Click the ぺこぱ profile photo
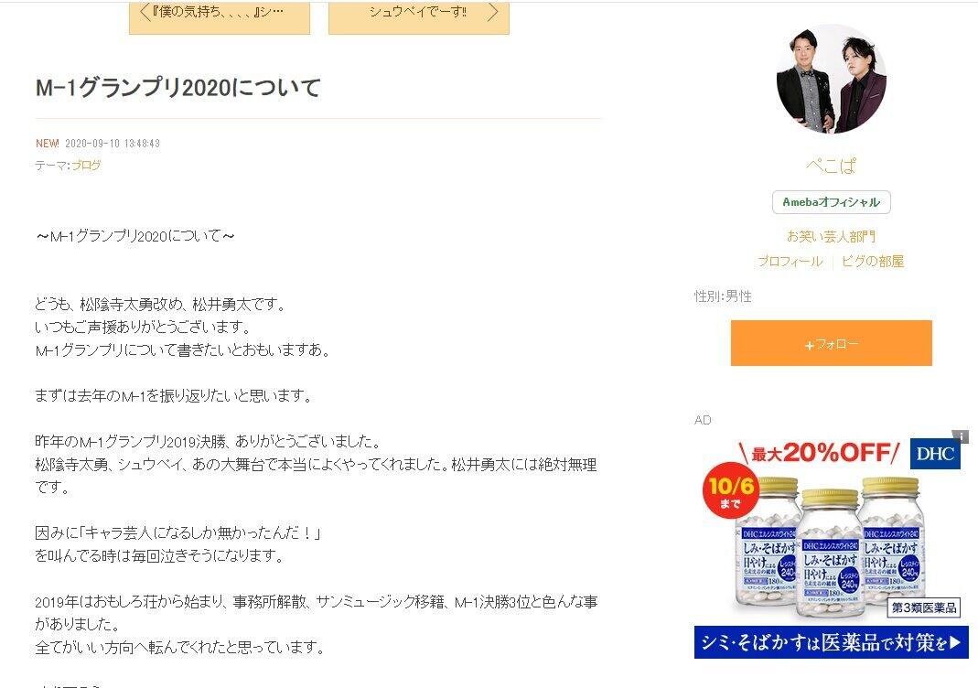 click(832, 79)
